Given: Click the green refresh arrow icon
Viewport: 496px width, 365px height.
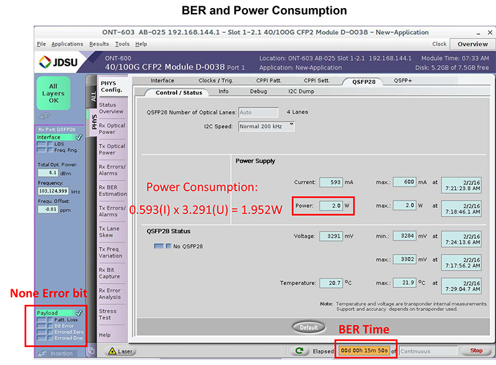Looking at the screenshot, I should pos(300,351).
